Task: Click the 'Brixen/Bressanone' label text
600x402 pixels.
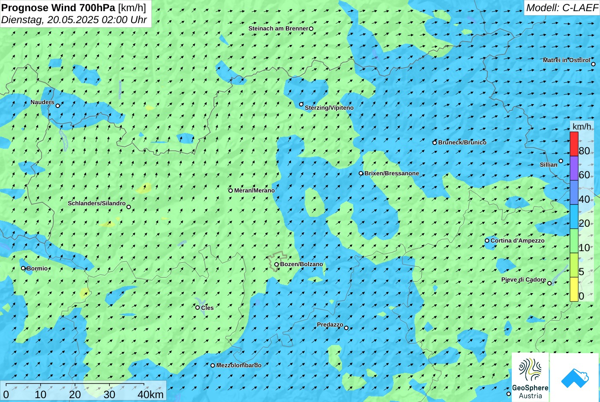Action: pos(392,174)
